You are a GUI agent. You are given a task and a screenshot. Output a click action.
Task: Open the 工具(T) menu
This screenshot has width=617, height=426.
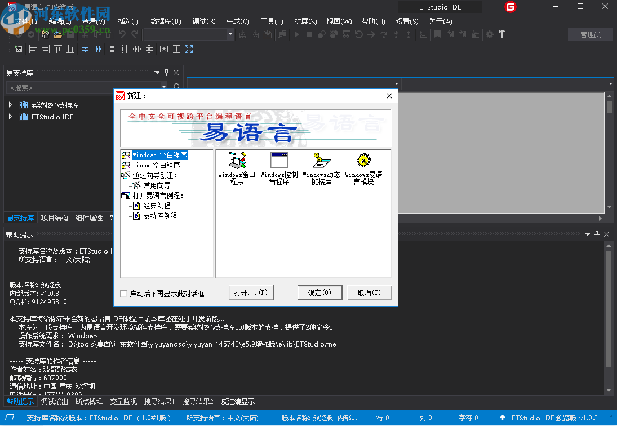click(272, 21)
